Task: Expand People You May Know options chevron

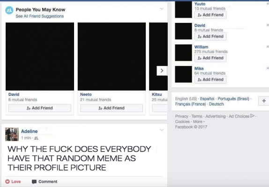Action: pos(162,9)
